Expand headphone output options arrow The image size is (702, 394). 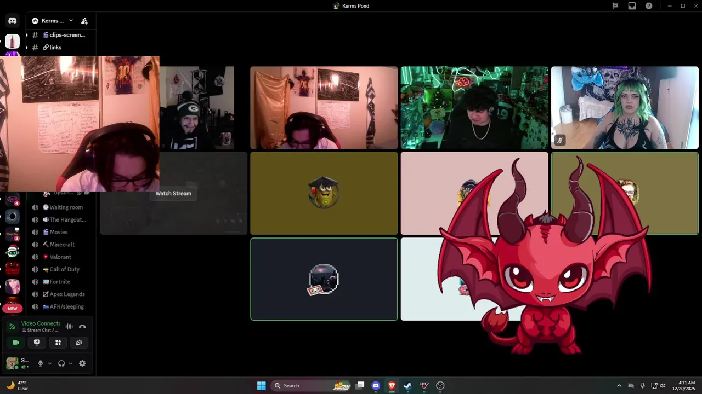coord(71,363)
